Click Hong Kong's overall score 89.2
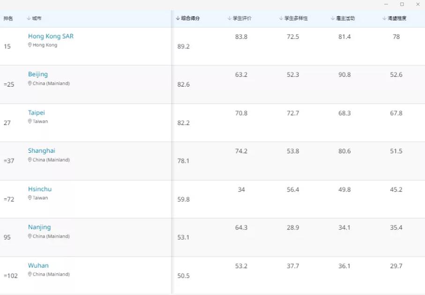Image resolution: width=425 pixels, height=295 pixels. 184,47
